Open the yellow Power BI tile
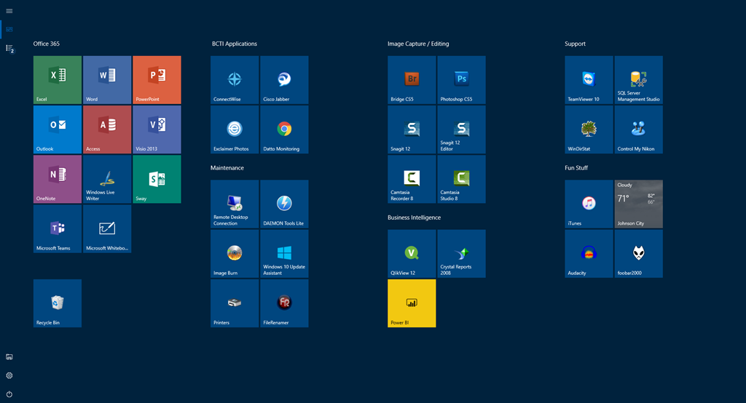 (x=412, y=303)
